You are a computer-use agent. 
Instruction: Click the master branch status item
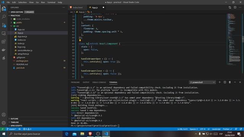[x=11, y=129]
